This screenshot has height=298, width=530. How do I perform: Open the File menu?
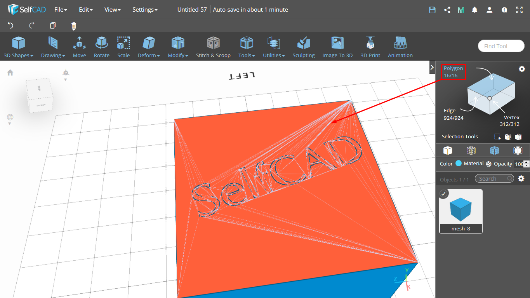click(x=61, y=9)
